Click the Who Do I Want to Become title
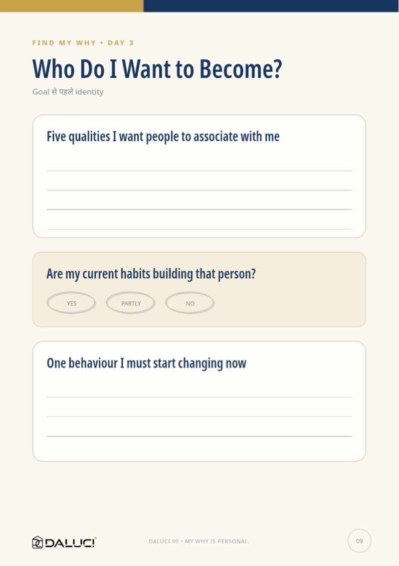Image resolution: width=399 pixels, height=566 pixels. (157, 69)
